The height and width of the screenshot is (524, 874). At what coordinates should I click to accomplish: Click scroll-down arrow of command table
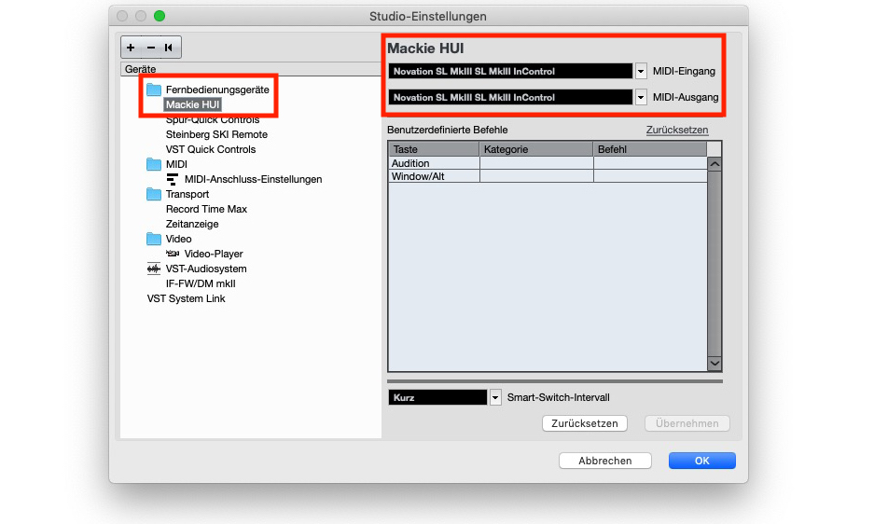(x=714, y=364)
